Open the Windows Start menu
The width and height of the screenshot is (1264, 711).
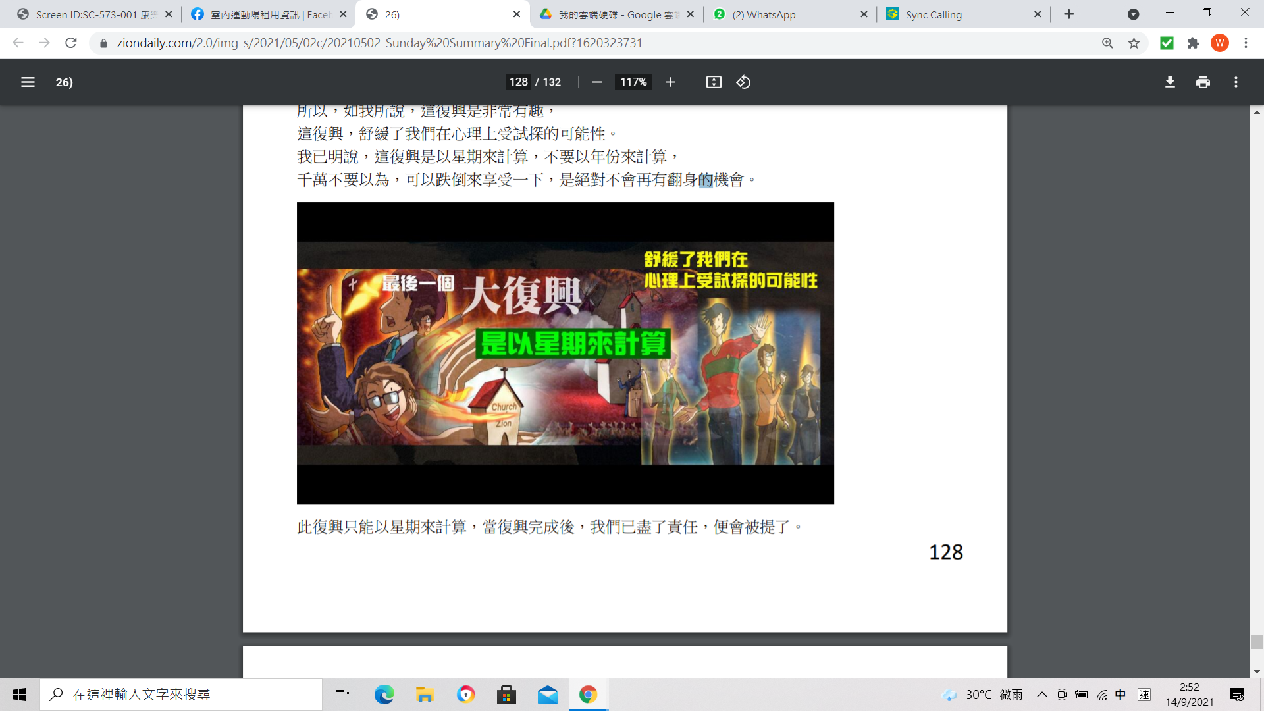pyautogui.click(x=20, y=695)
